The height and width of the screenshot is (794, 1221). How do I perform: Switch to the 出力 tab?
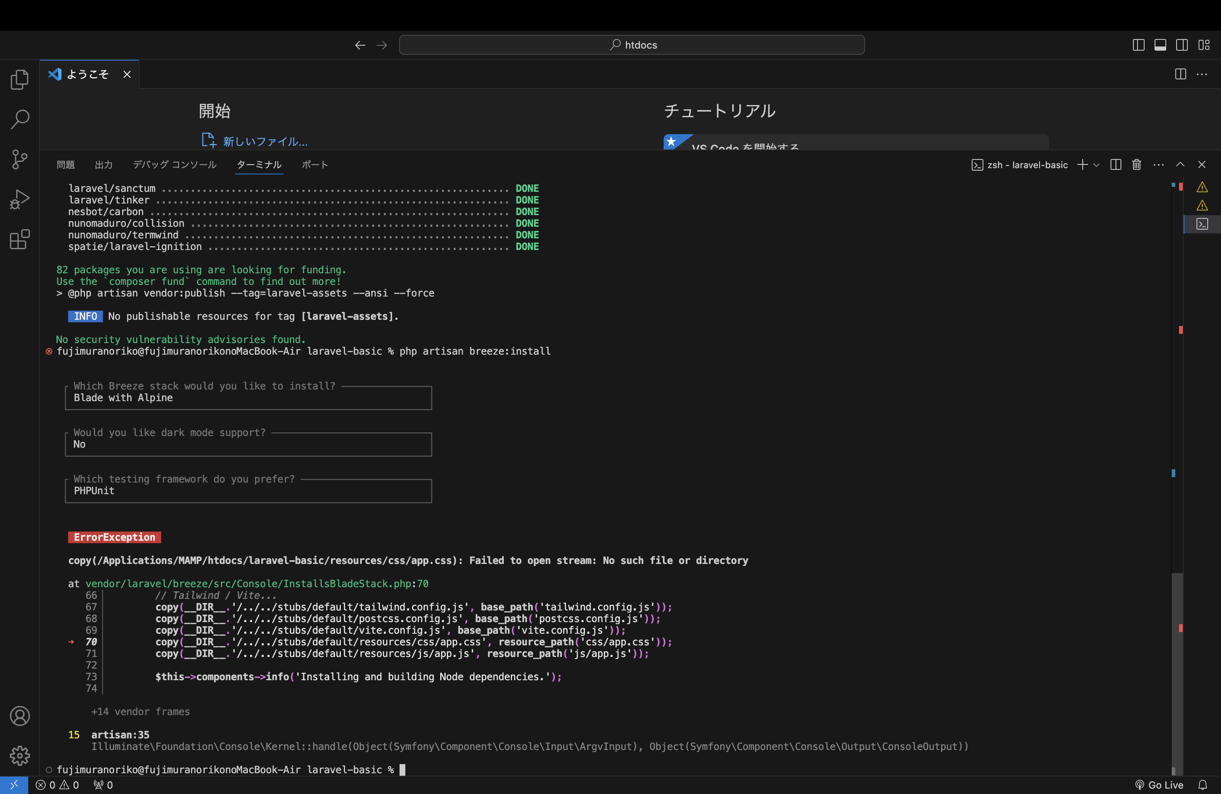pyautogui.click(x=104, y=164)
